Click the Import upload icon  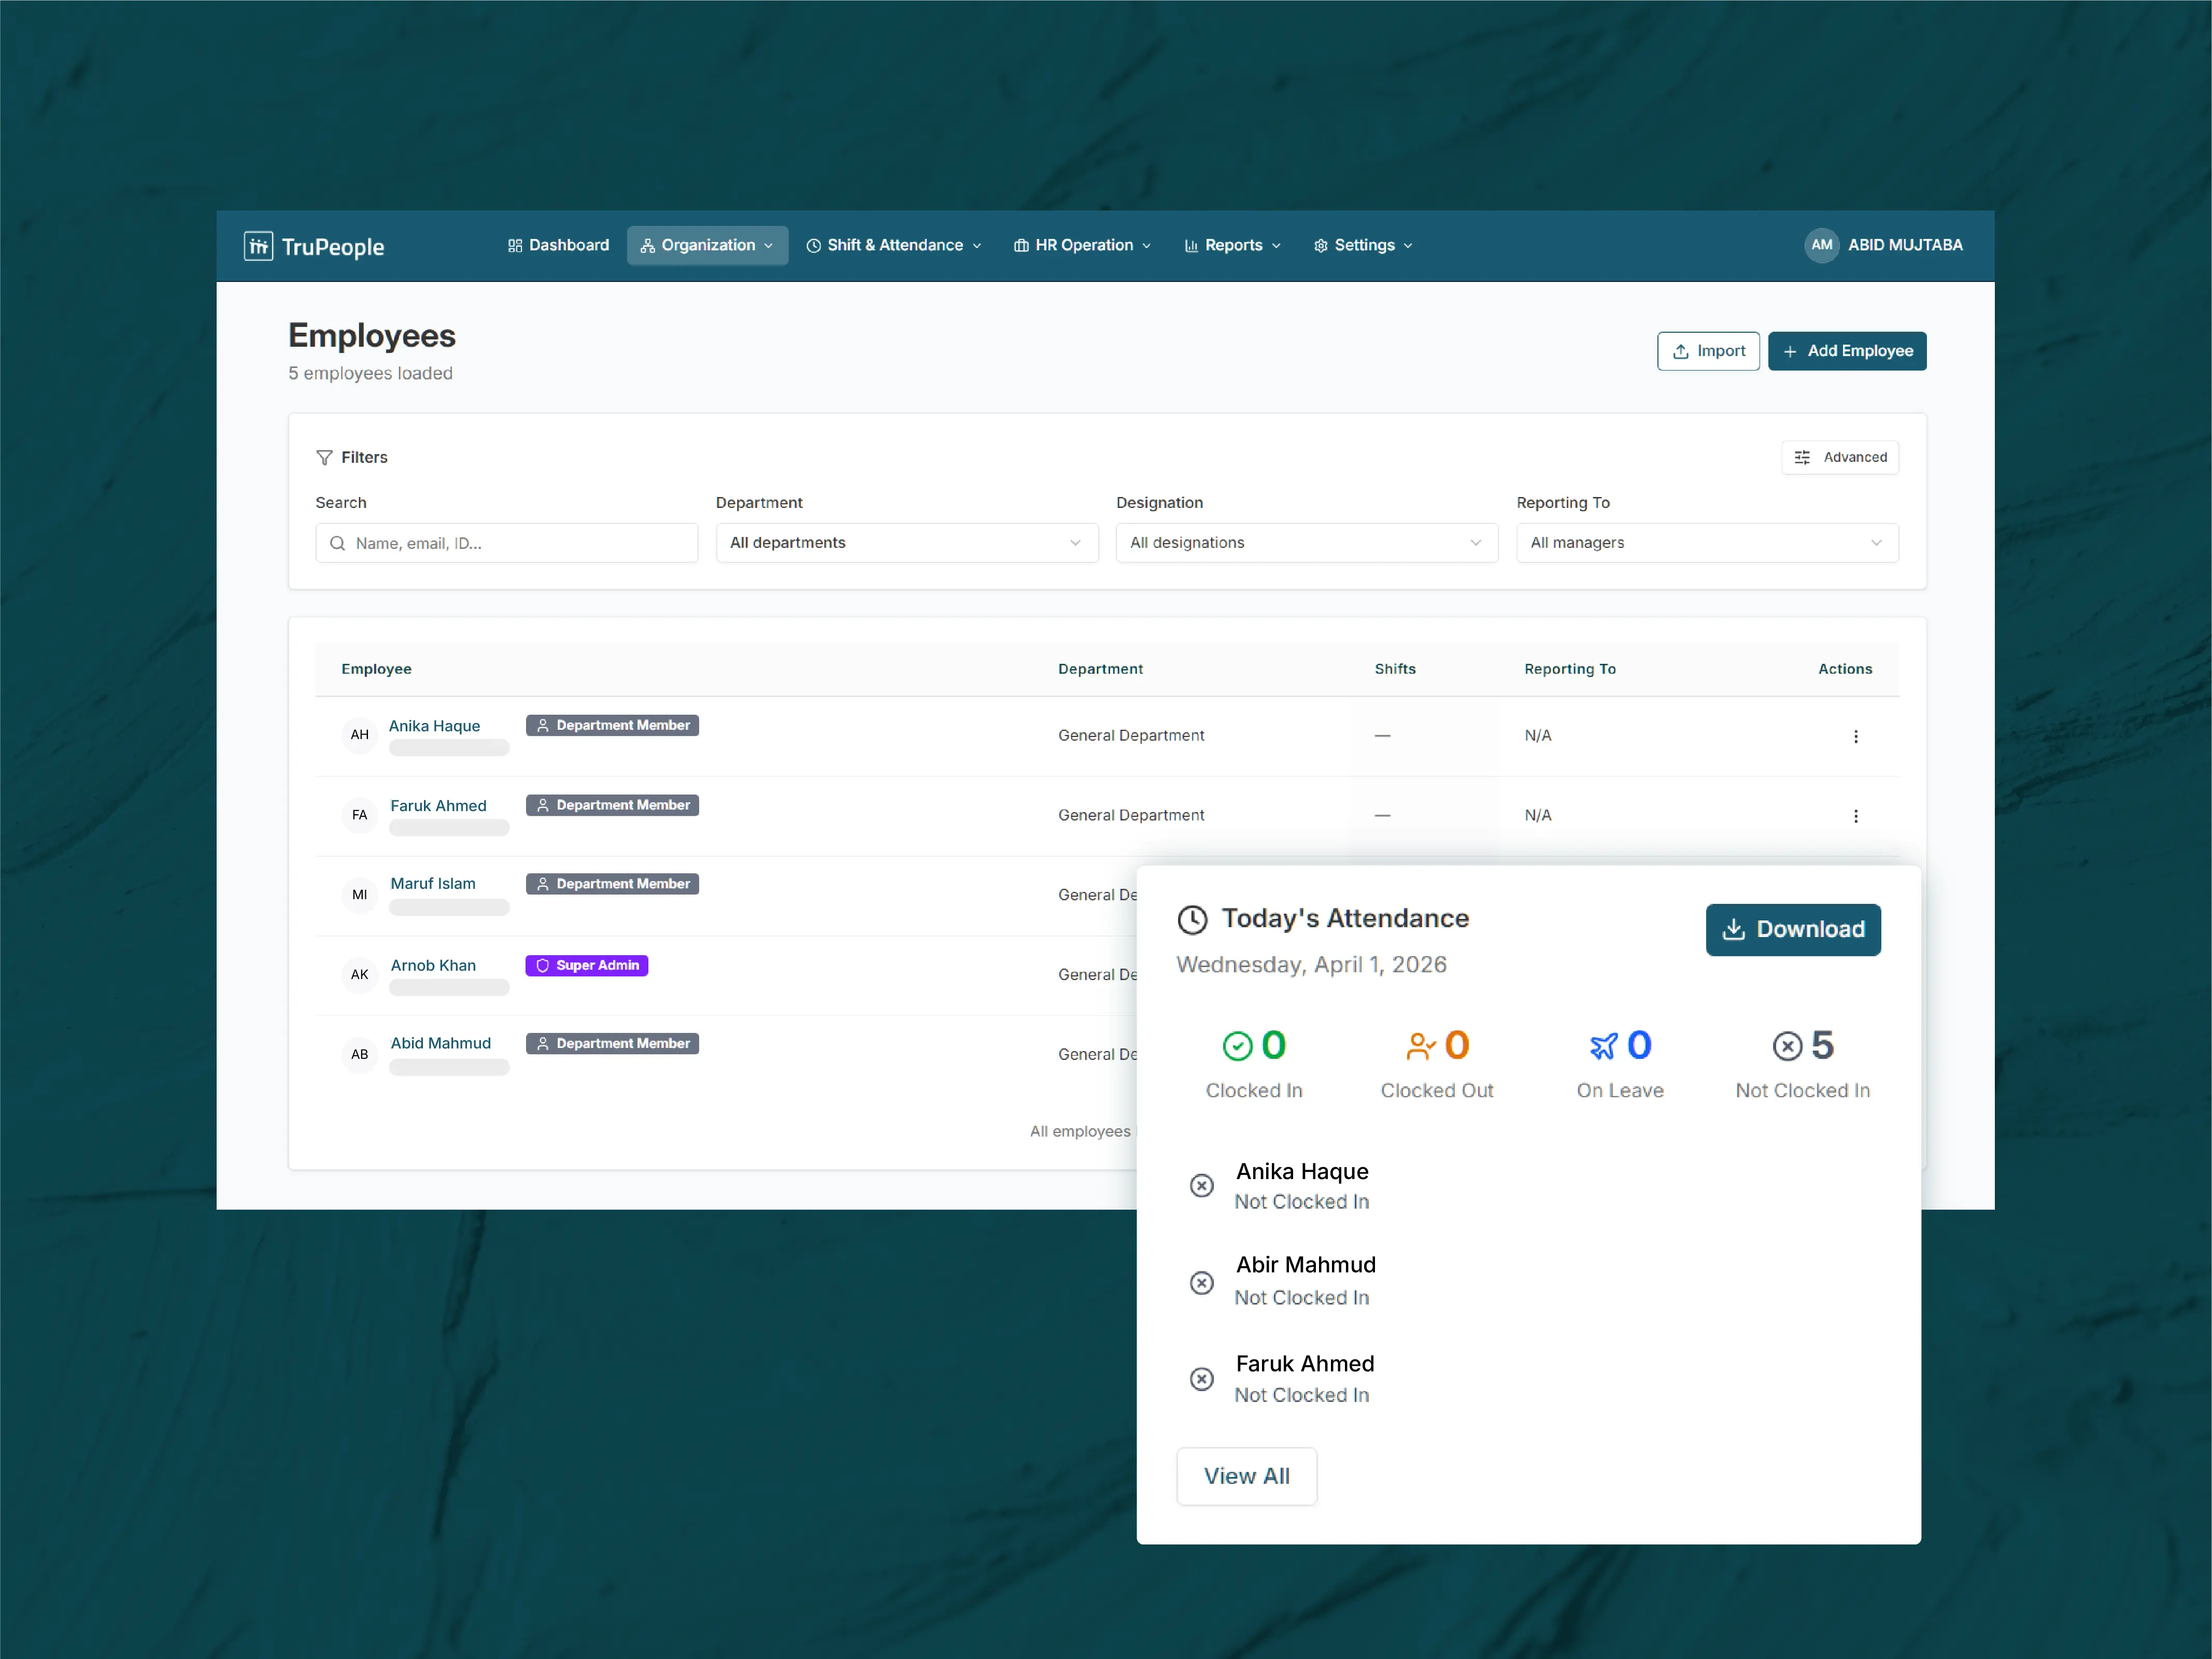[1682, 351]
